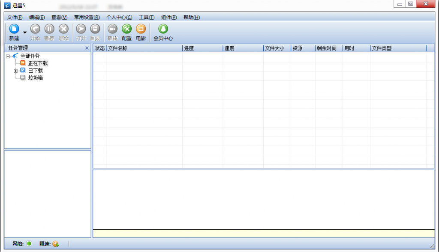Screen dimensions: 439x252
Task: Expand the 已下载 tree node
Action: pos(16,71)
